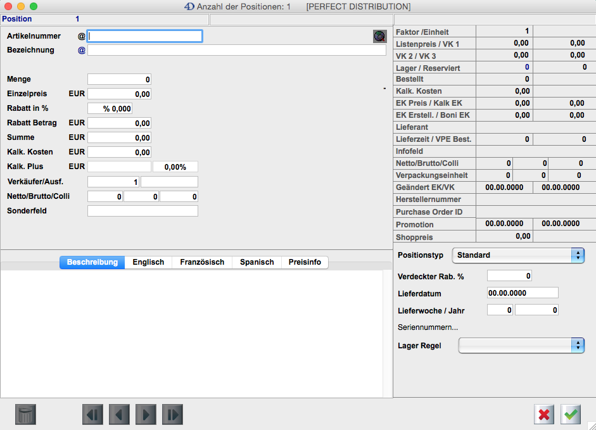Open the Seriennummern... link

(x=428, y=327)
